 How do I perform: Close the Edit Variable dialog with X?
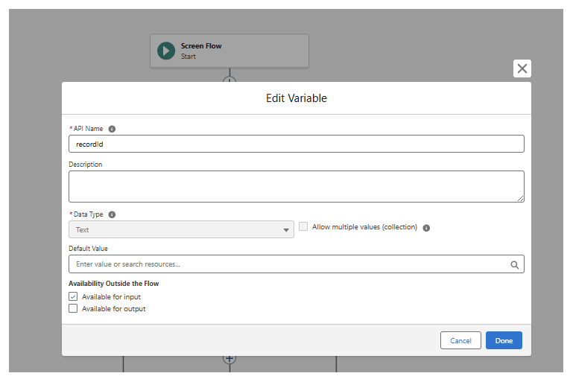pyautogui.click(x=522, y=69)
